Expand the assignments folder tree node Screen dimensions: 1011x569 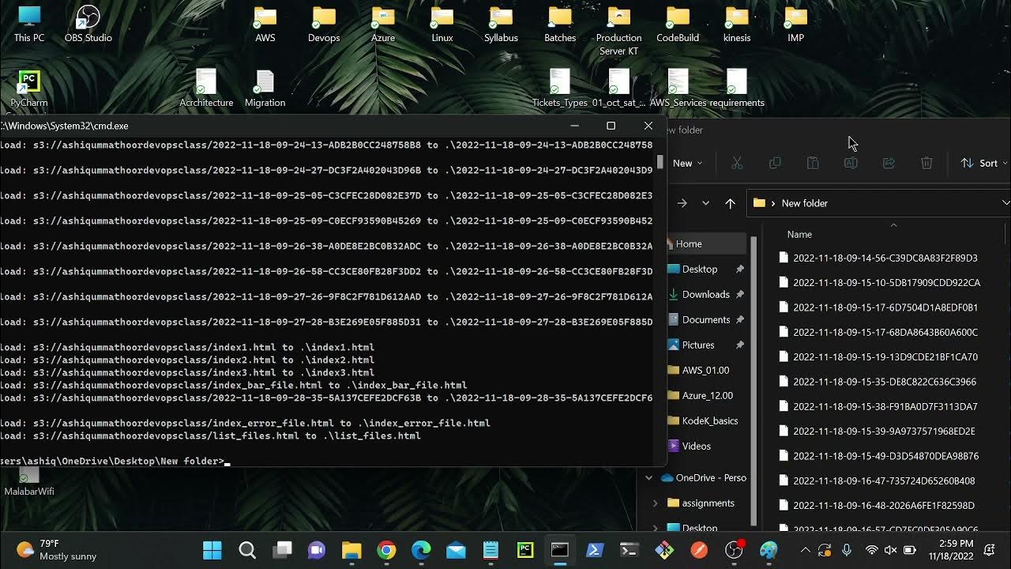click(655, 503)
